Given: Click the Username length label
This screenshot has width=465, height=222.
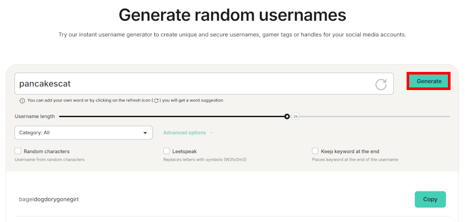Looking at the screenshot, I should point(35,116).
